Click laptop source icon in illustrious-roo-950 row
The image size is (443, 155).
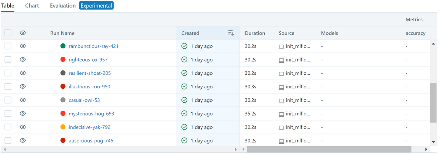[281, 87]
